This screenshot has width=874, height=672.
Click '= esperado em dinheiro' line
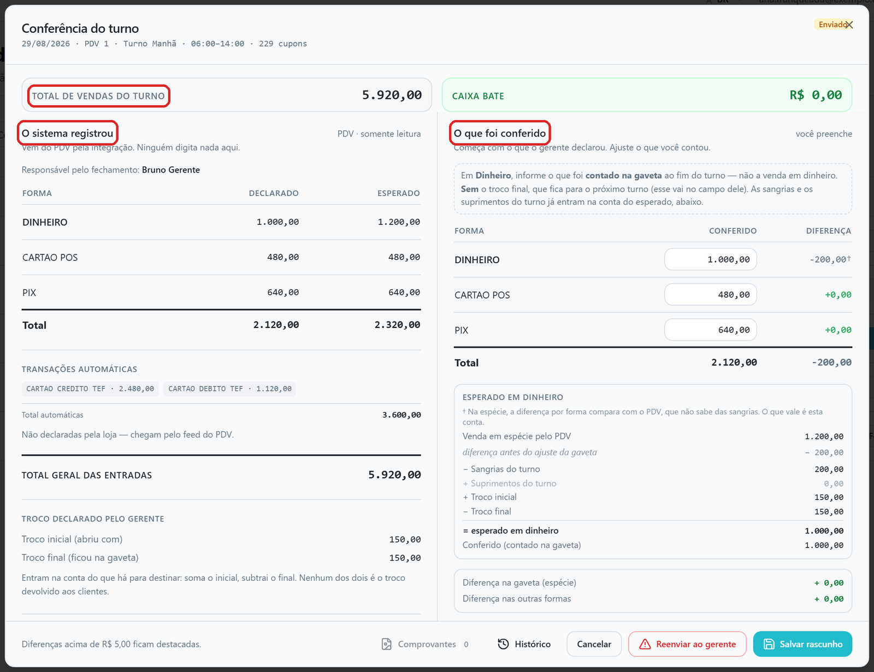click(653, 531)
